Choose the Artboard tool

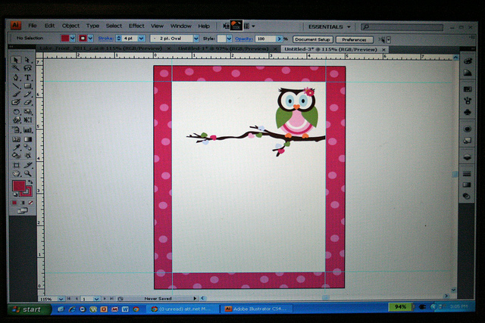16,165
